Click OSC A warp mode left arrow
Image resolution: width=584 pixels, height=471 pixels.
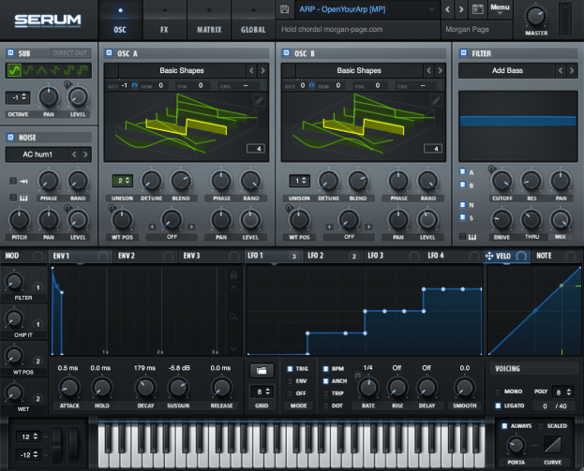coord(152,227)
